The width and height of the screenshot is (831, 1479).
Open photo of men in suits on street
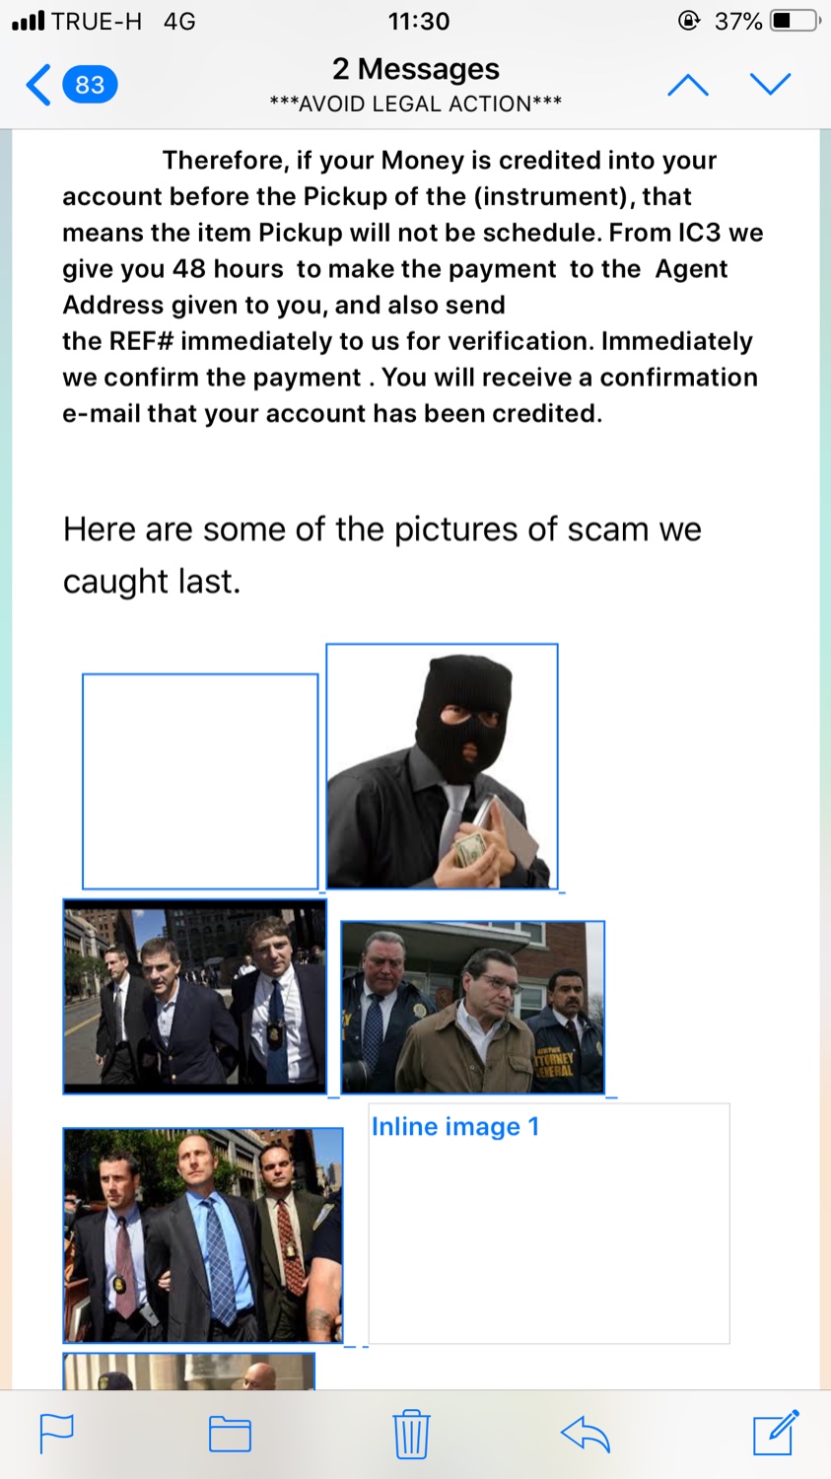(194, 996)
